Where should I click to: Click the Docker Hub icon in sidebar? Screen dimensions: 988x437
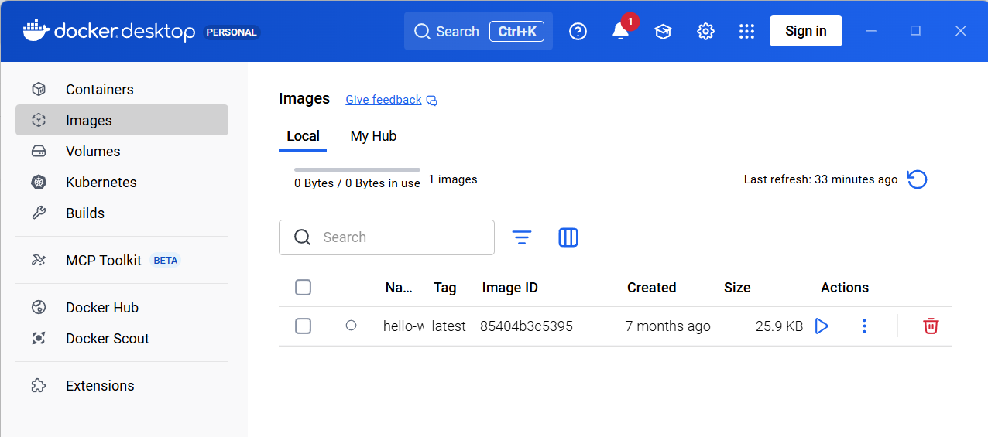click(39, 308)
